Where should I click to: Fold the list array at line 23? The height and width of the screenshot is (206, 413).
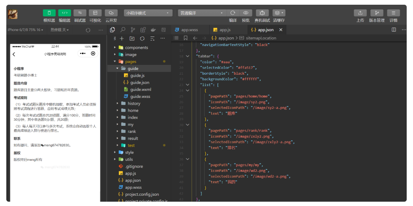(x=188, y=85)
